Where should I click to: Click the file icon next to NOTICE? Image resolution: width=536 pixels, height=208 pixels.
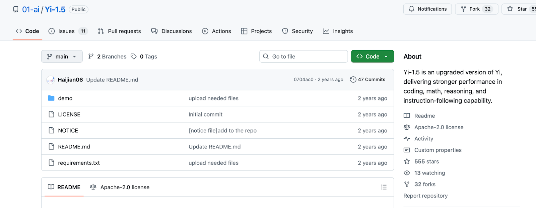pyautogui.click(x=51, y=130)
